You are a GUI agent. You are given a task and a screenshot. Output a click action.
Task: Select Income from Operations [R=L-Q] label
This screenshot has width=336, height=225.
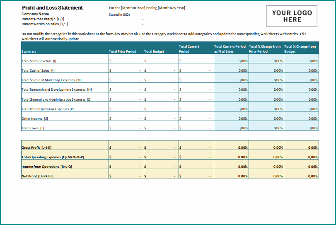[47, 167]
